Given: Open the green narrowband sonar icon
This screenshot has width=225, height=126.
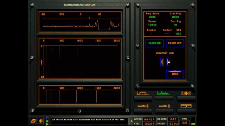Looking at the screenshot, I should [x=163, y=93].
